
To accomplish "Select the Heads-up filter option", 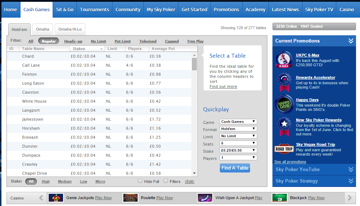I will (x=73, y=41).
